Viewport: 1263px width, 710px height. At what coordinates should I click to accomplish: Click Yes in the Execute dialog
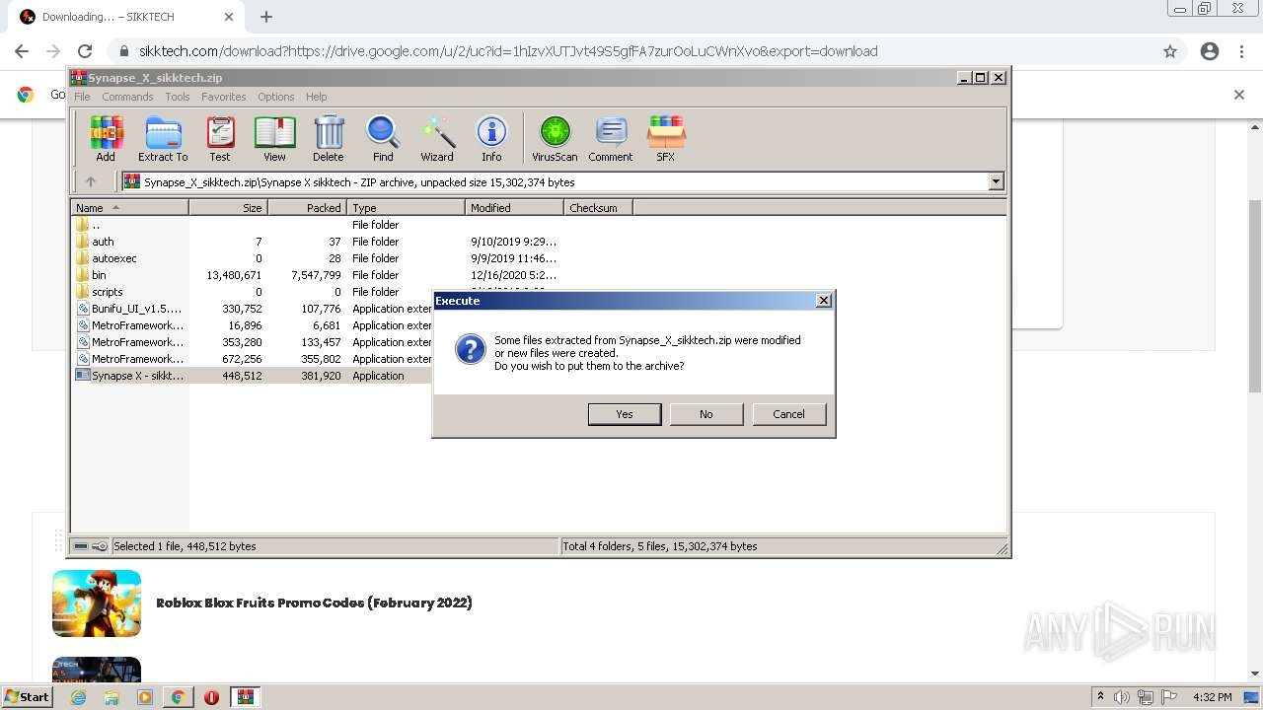(625, 414)
